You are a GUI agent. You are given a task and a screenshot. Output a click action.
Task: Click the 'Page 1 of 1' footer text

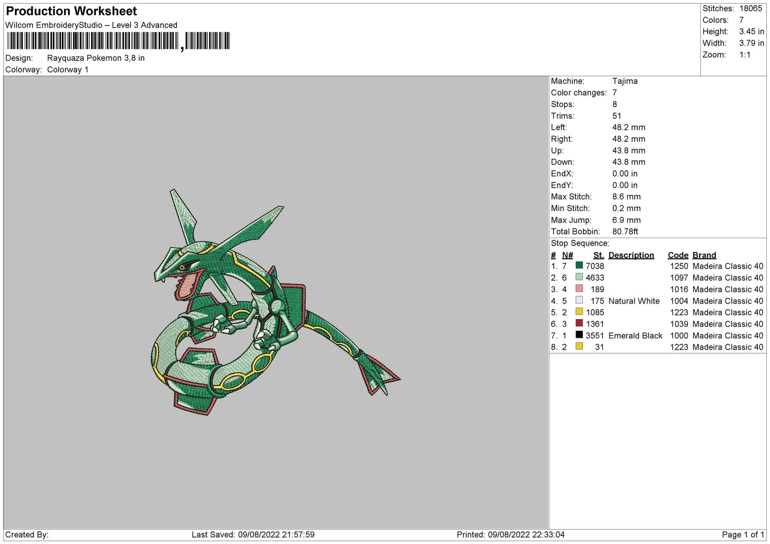point(743,534)
